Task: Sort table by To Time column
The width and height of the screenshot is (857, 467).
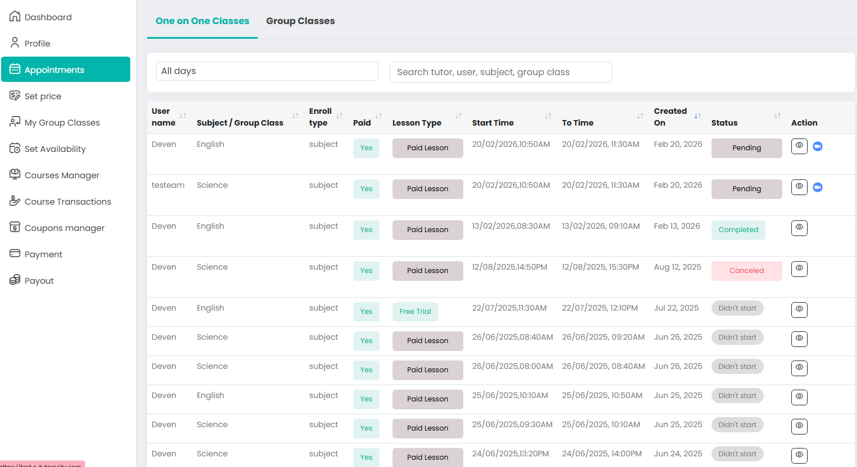Action: pyautogui.click(x=640, y=116)
